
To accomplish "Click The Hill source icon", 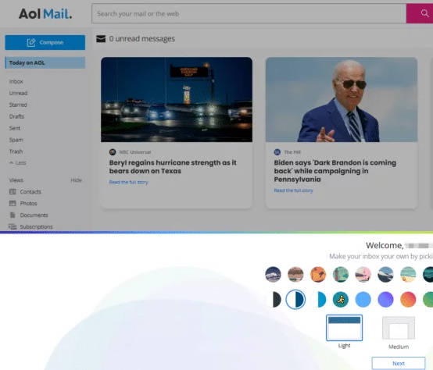I will [x=277, y=152].
